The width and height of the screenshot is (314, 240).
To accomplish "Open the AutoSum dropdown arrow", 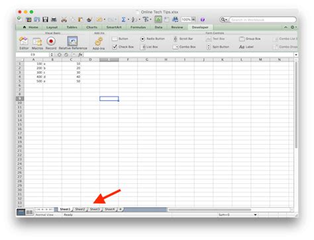I will click(129, 20).
